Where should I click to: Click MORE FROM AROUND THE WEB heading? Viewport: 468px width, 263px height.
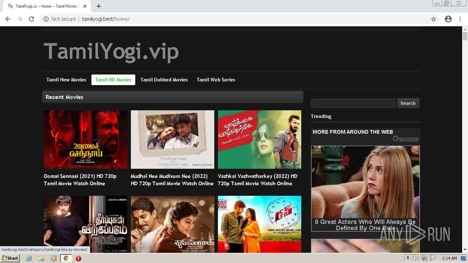click(353, 132)
